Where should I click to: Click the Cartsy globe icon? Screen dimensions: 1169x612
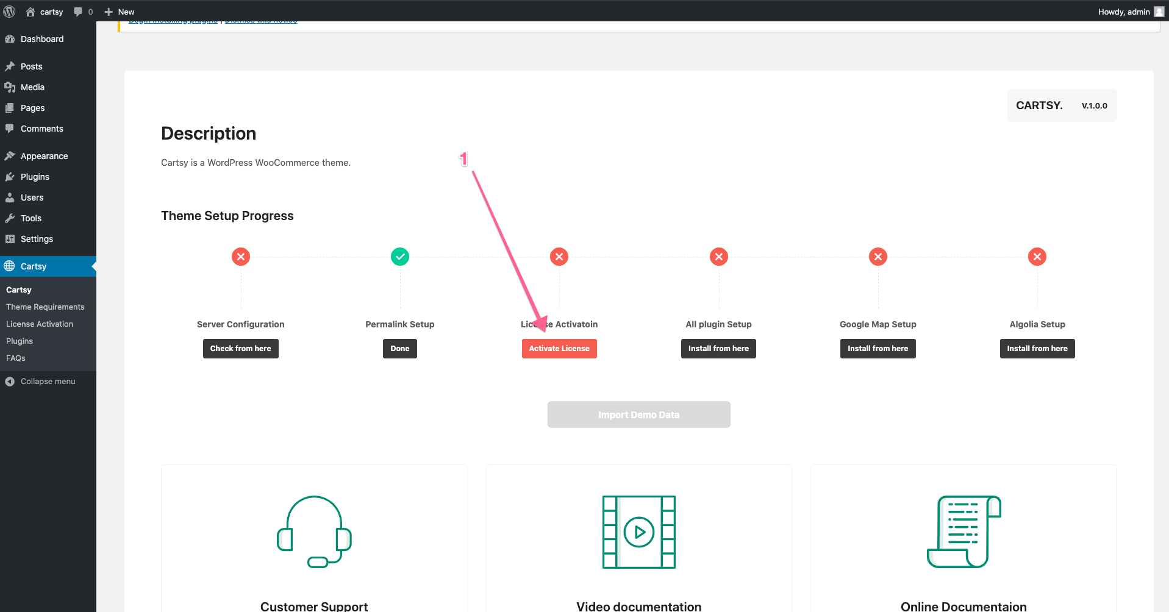coord(10,266)
